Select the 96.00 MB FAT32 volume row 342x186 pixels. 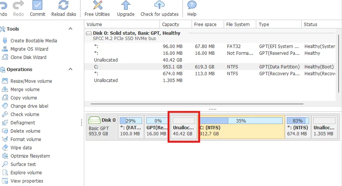tap(210, 46)
